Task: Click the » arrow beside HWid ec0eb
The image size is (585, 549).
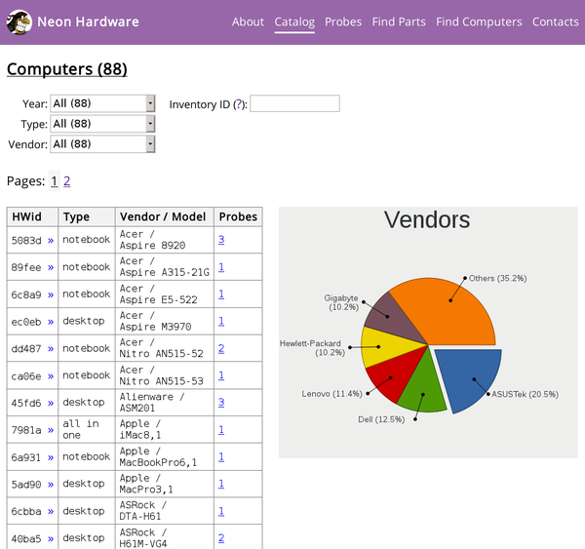Action: [x=51, y=321]
